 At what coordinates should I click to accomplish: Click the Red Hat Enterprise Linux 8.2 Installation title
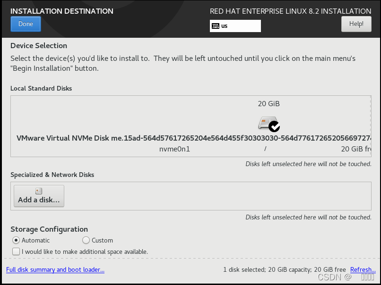[290, 11]
